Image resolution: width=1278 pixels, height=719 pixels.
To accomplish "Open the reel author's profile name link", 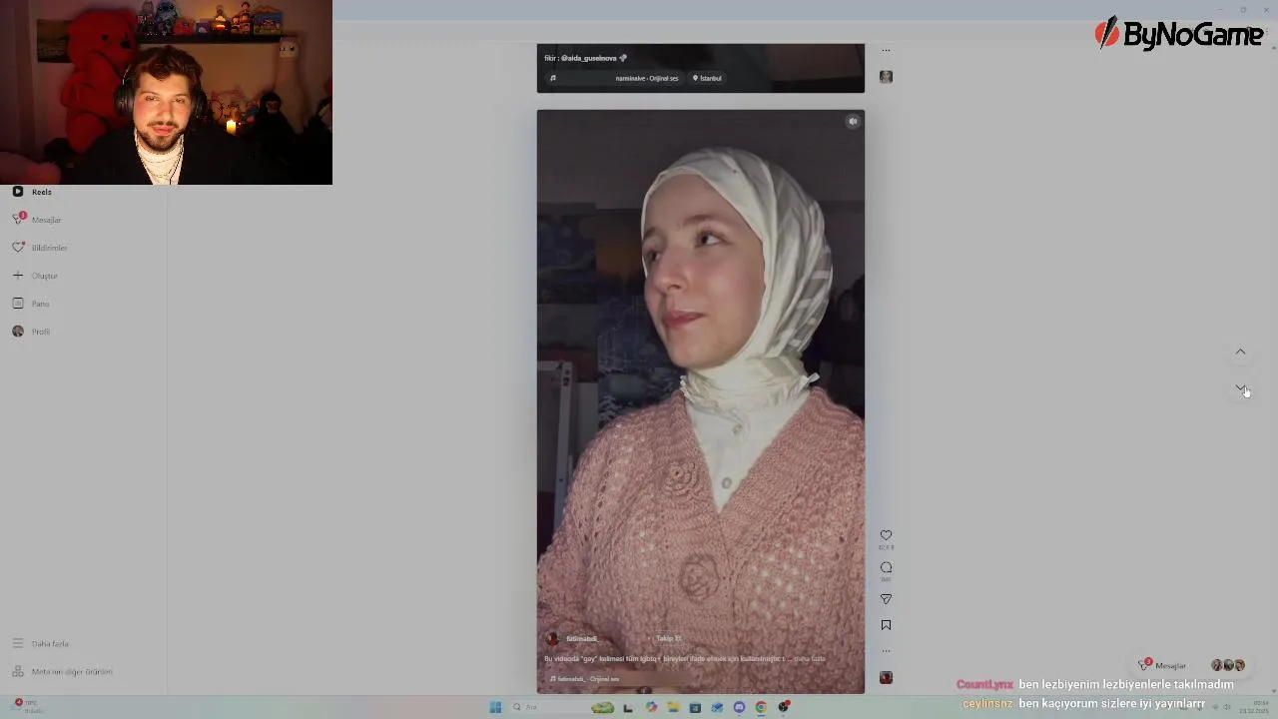I will (x=581, y=639).
